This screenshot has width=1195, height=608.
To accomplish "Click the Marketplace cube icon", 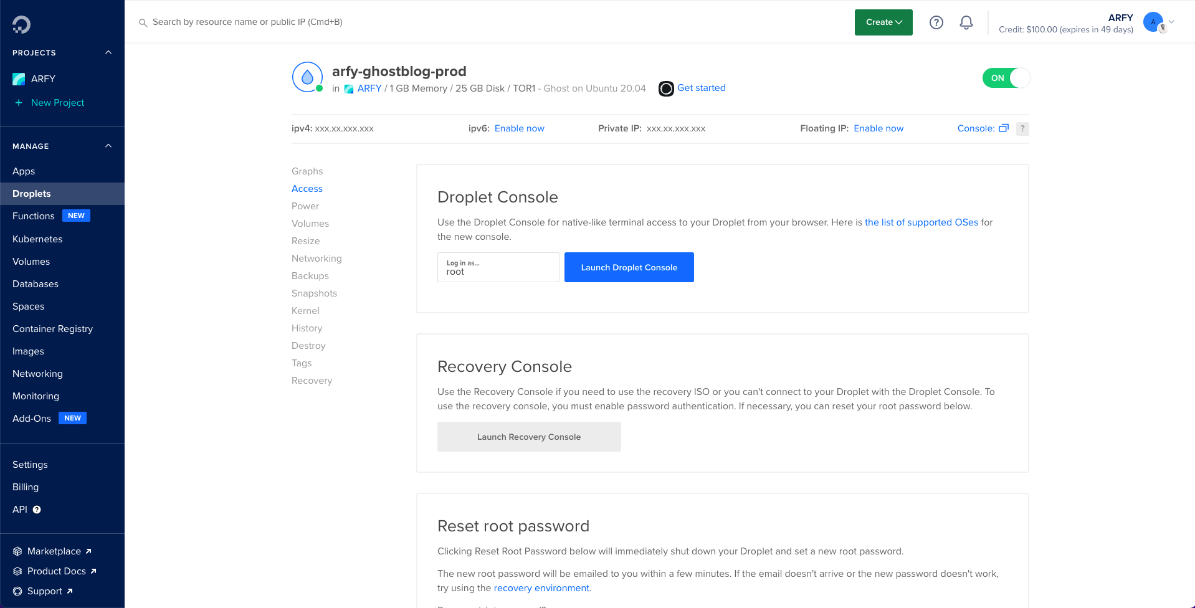I will [x=17, y=551].
